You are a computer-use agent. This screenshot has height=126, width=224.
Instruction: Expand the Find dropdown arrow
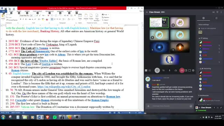pyautogui.click(x=108, y=15)
